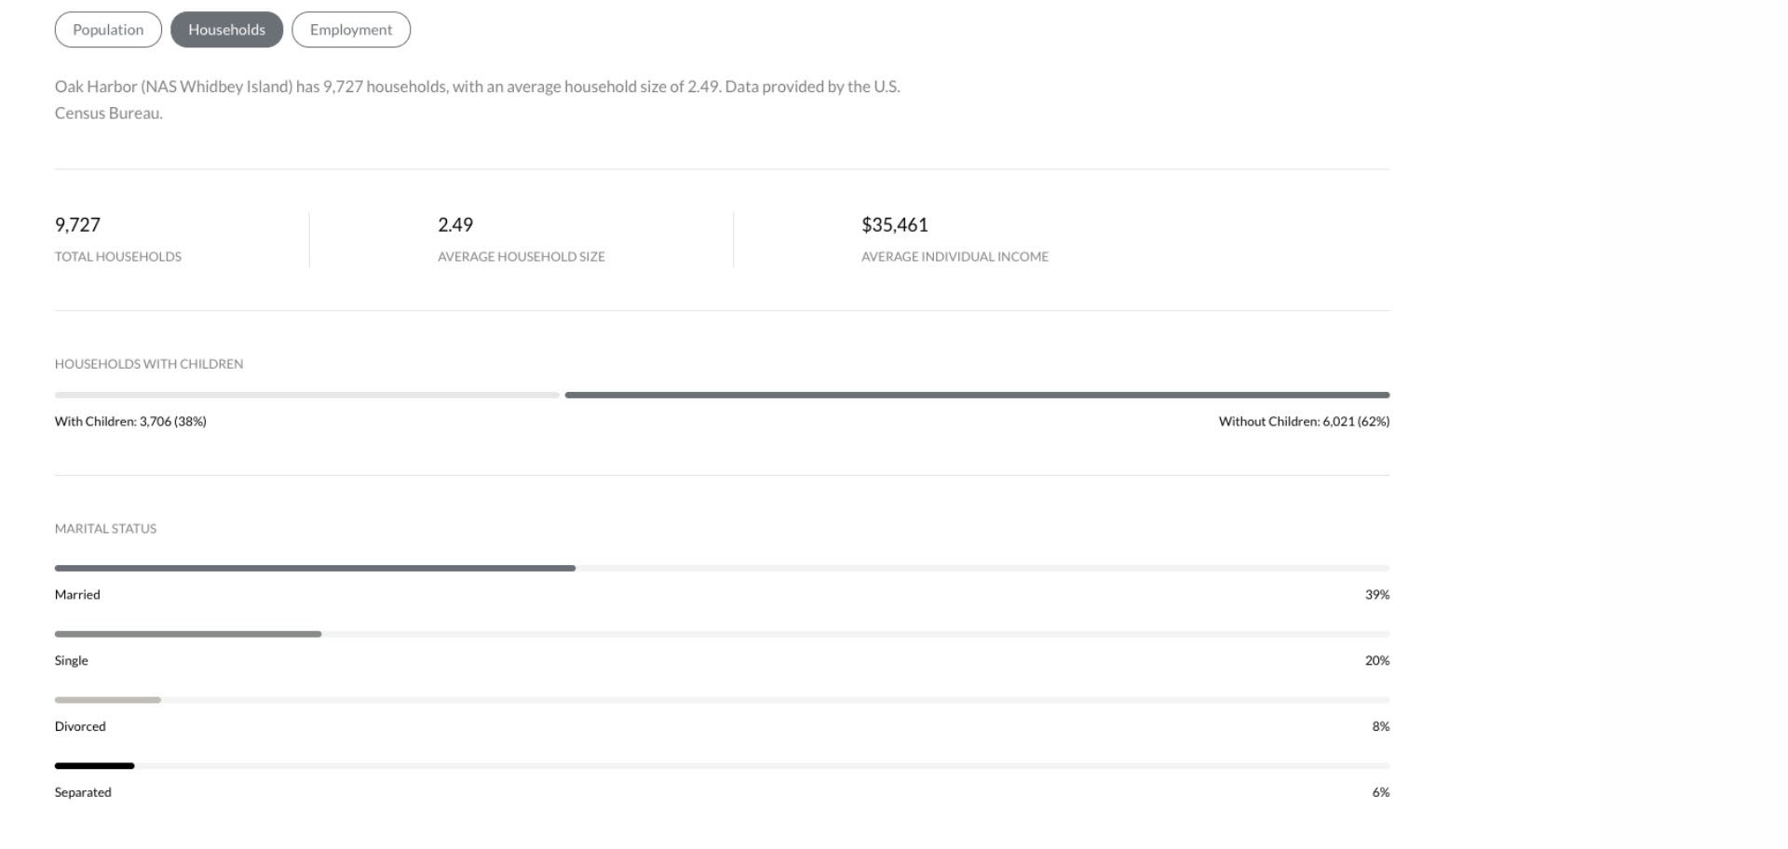Click the Households With Children heading
The image size is (1788, 849).
coord(149,364)
